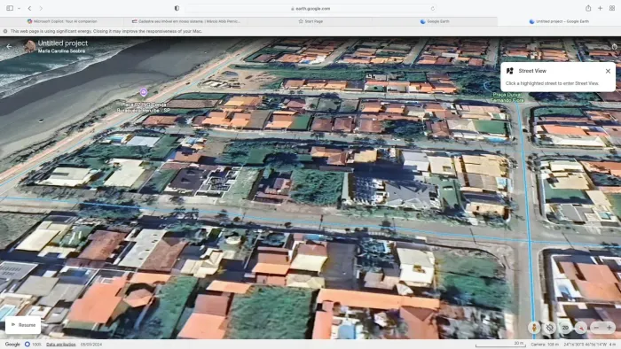Click the Praça Durval Fernando Fiore label
621x349 pixels.
pos(507,97)
